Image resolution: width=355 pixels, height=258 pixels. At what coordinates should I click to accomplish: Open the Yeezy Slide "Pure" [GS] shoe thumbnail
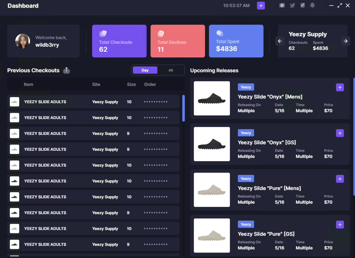click(212, 236)
